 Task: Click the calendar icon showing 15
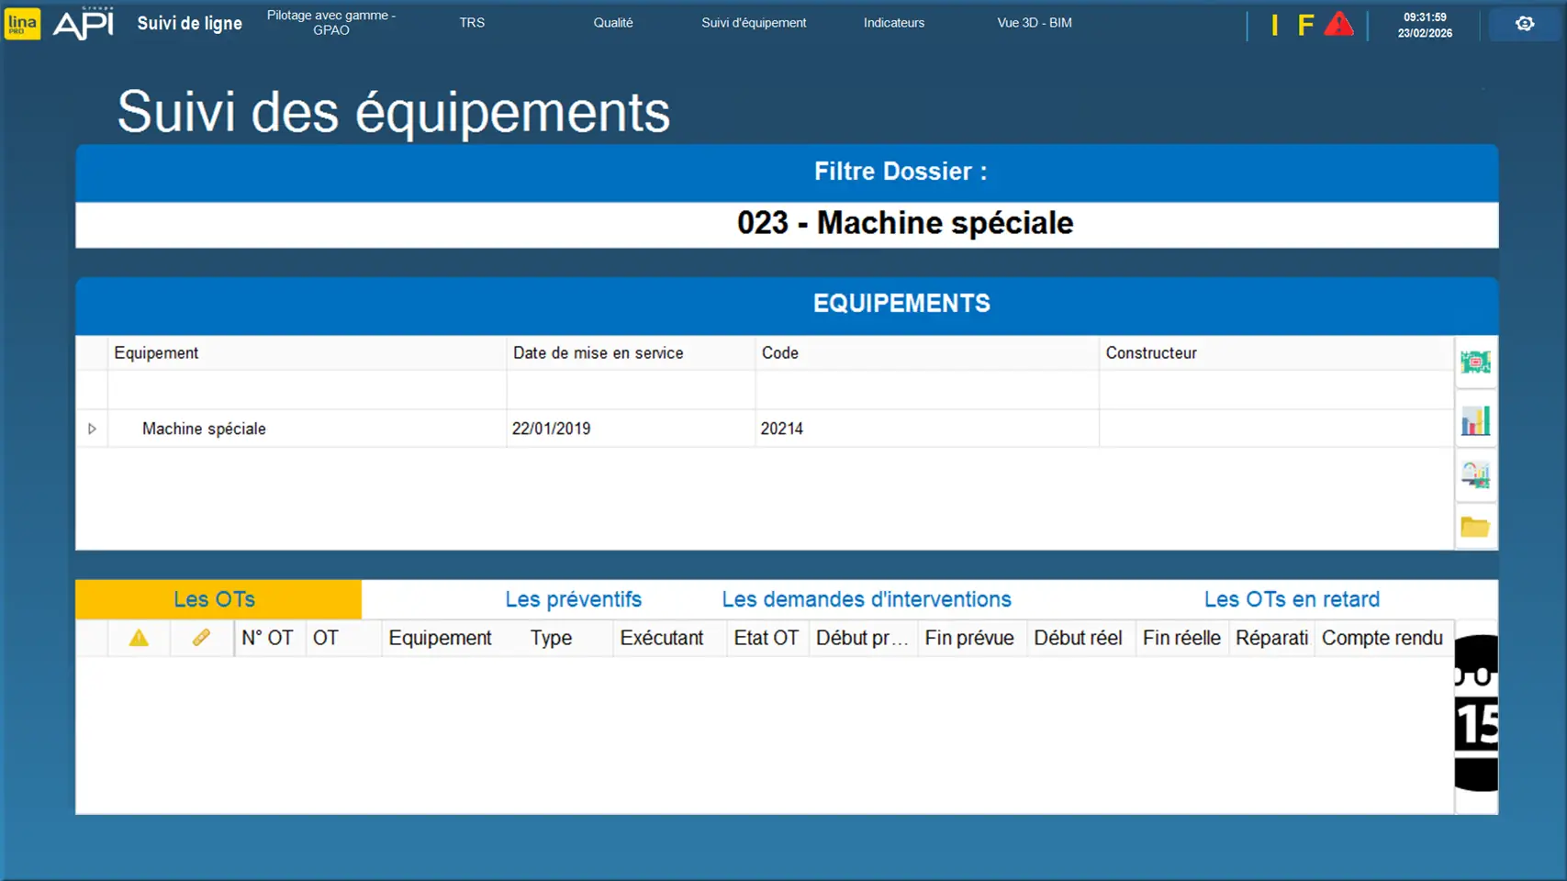tap(1475, 713)
